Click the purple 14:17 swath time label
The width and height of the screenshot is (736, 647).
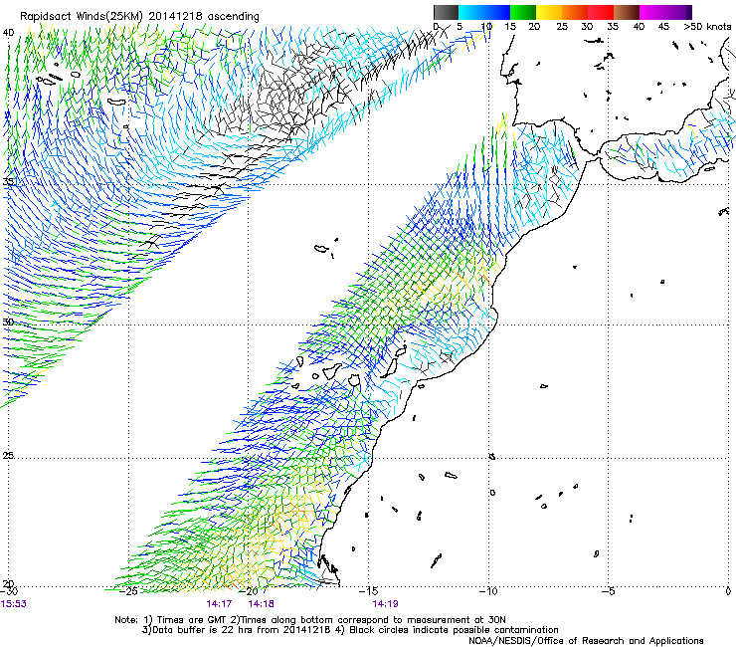click(x=219, y=604)
